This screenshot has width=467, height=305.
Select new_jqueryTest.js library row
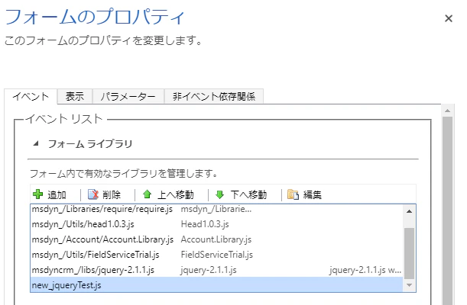(x=217, y=285)
